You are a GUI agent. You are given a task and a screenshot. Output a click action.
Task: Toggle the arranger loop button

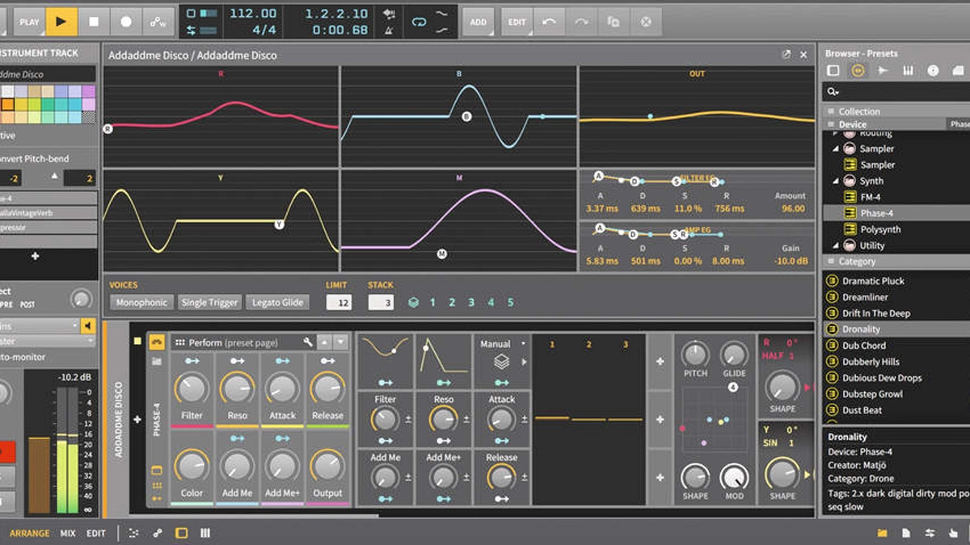coord(418,22)
